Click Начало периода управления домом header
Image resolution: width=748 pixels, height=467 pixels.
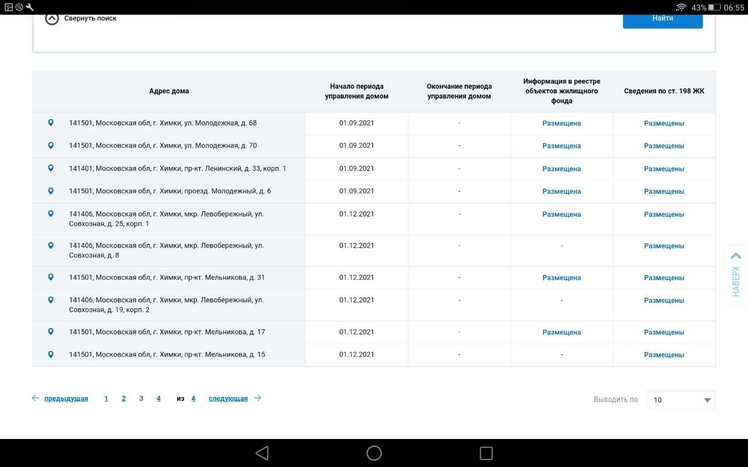click(x=356, y=91)
